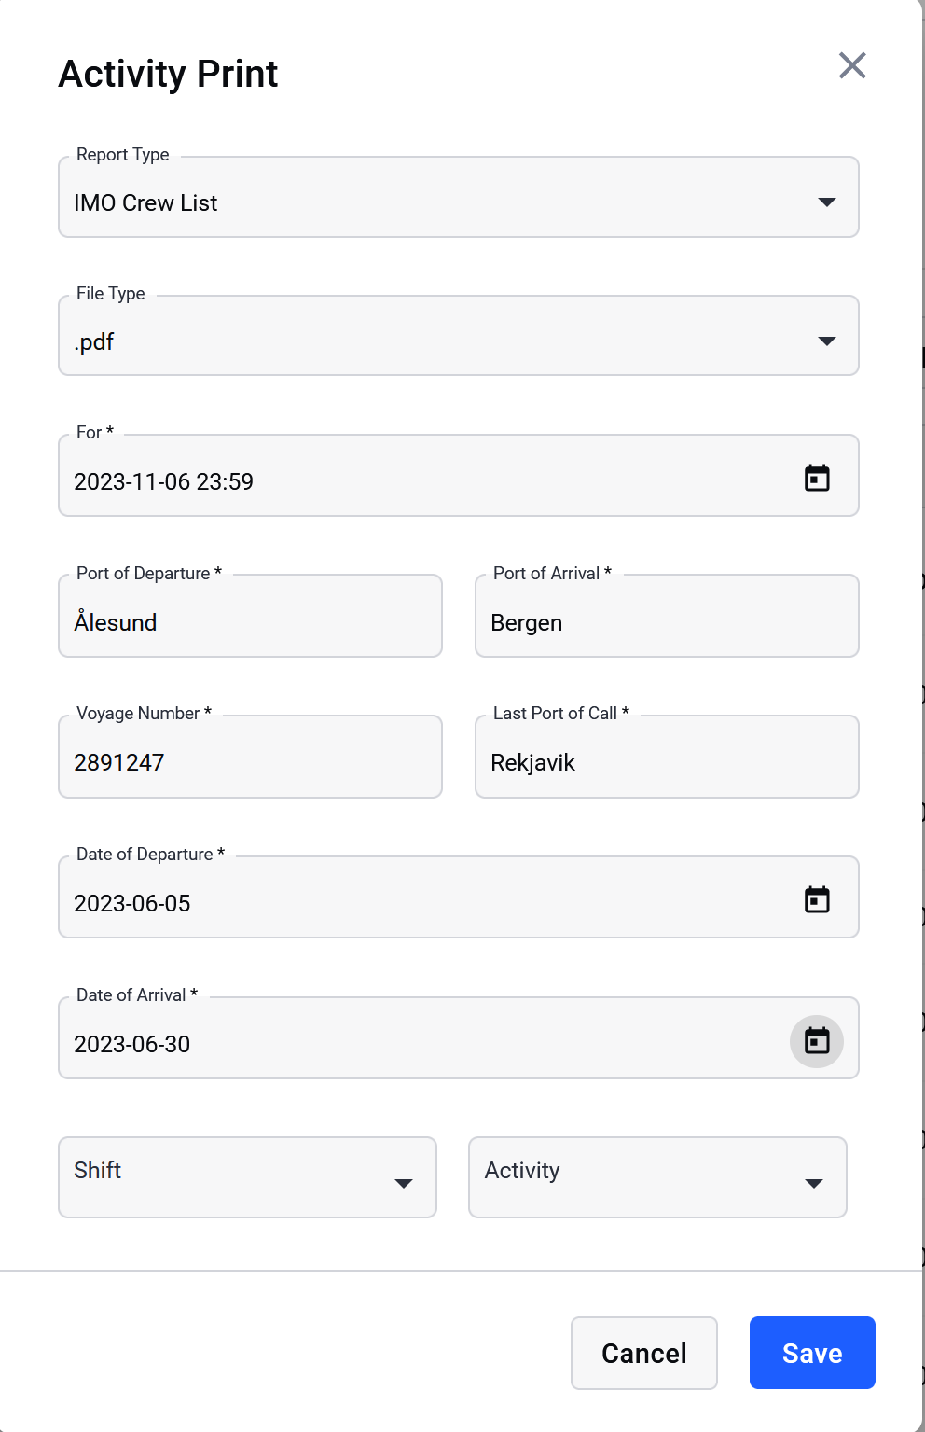The image size is (925, 1432).
Task: Open the Activity dropdown
Action: tap(657, 1176)
